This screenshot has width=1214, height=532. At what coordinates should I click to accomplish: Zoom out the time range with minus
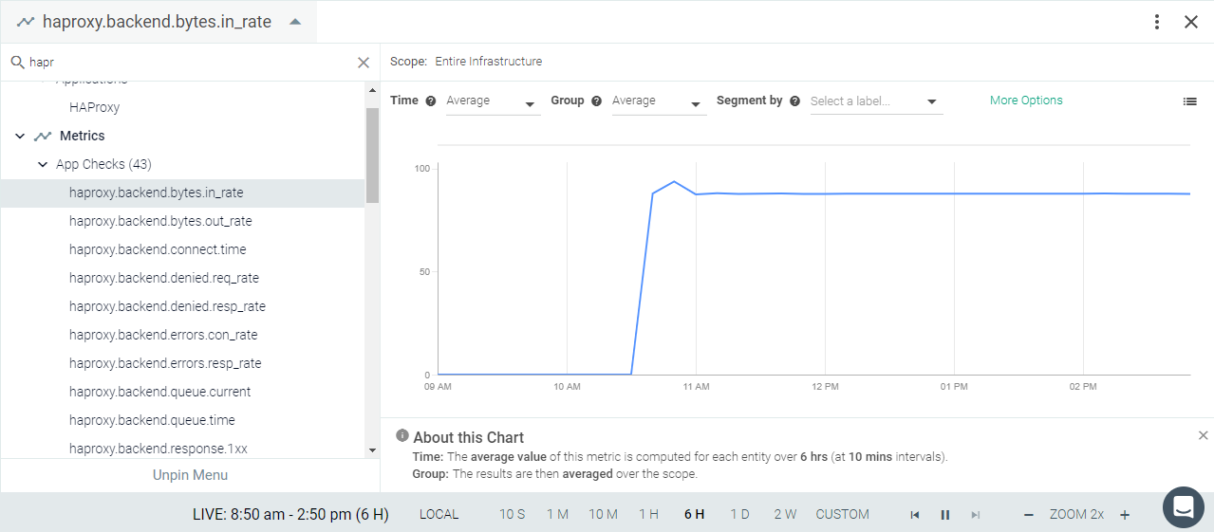[1028, 515]
